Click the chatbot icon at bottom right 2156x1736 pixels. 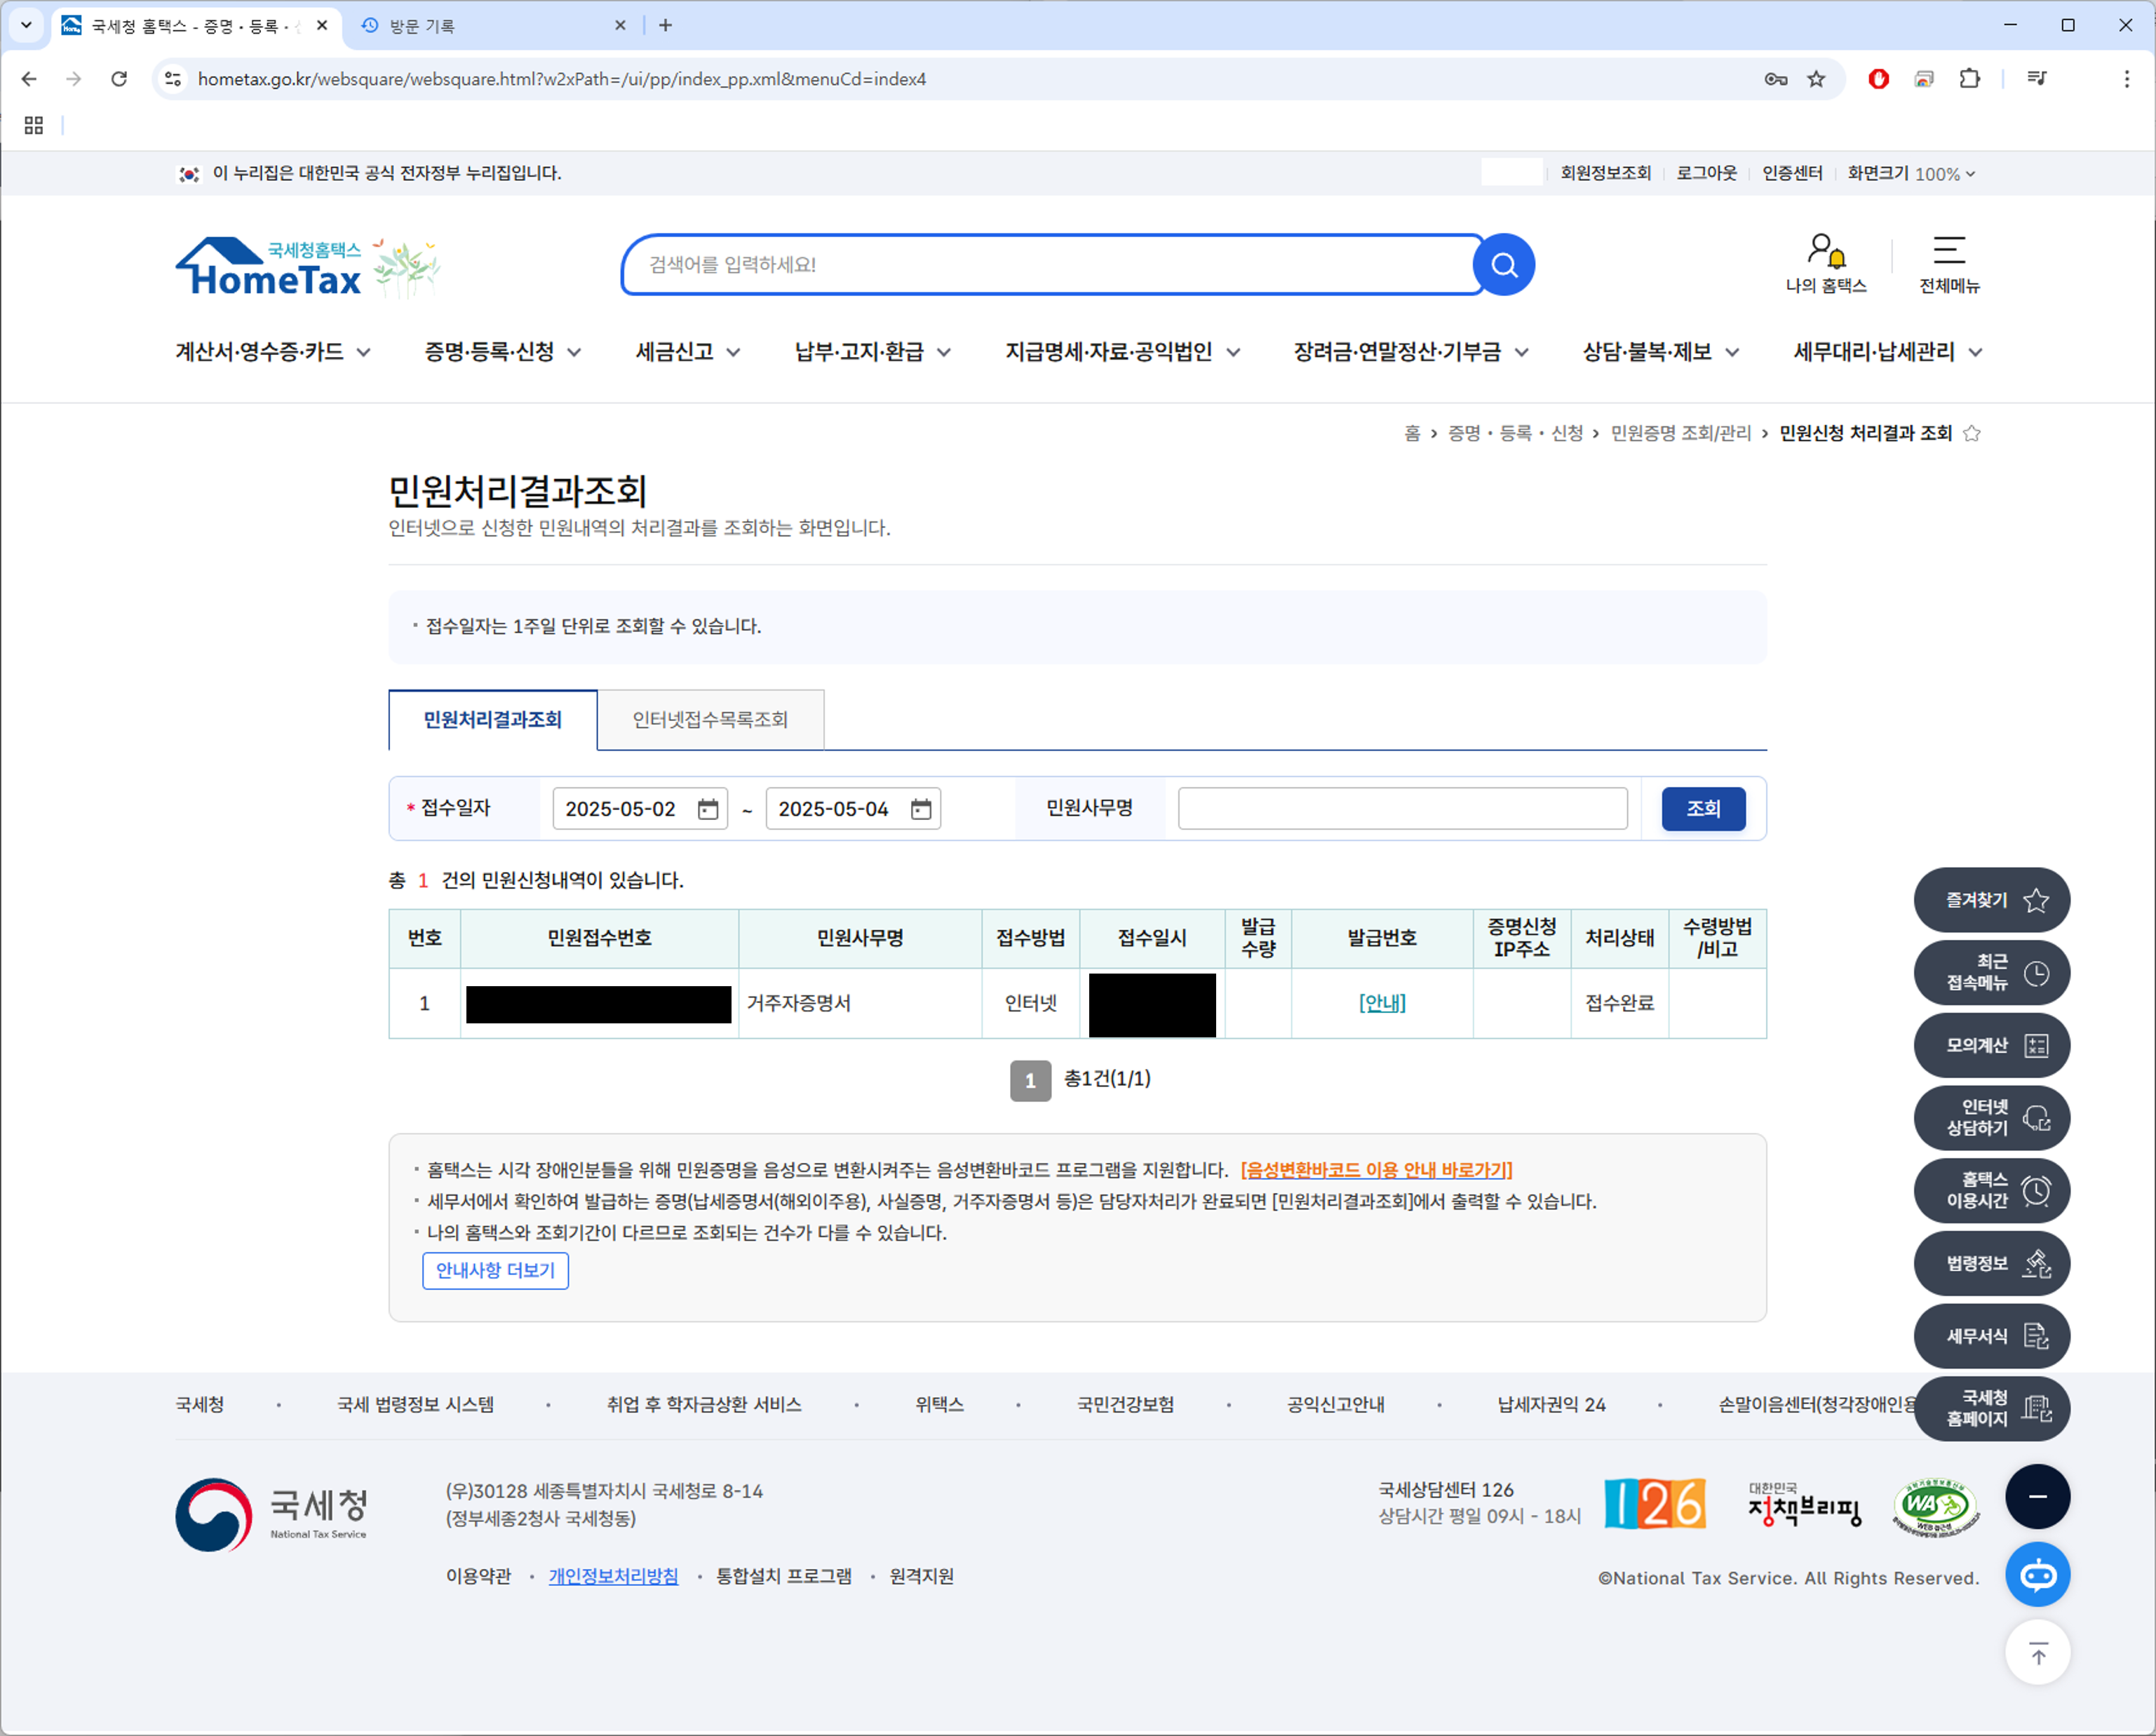click(x=2037, y=1575)
